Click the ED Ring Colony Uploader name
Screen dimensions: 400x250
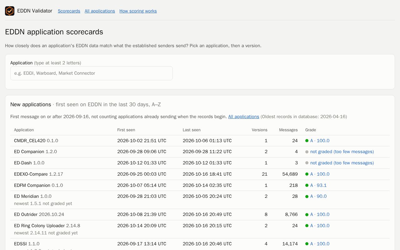coord(39,226)
